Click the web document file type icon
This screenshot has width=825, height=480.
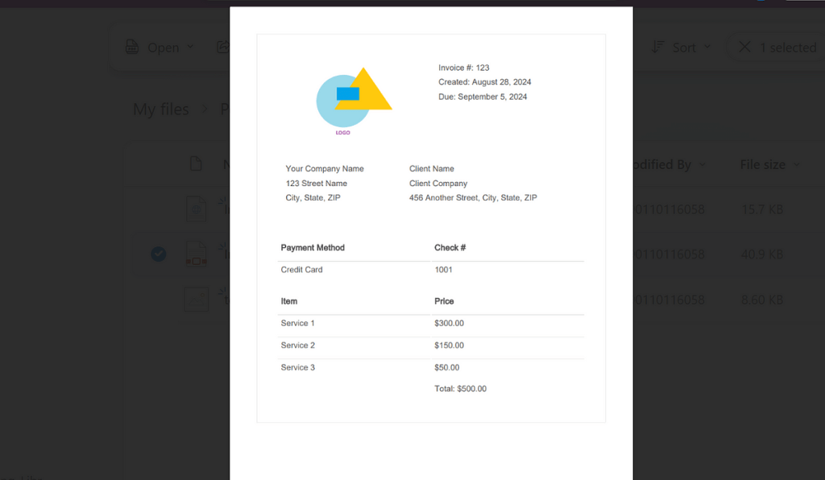(x=196, y=209)
